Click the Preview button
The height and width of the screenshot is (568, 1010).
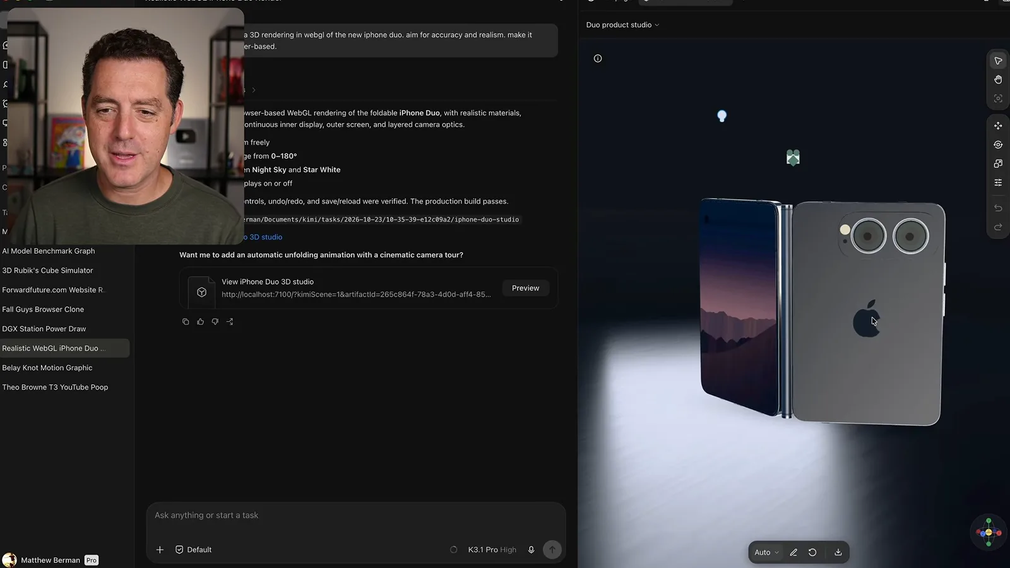[x=525, y=288]
